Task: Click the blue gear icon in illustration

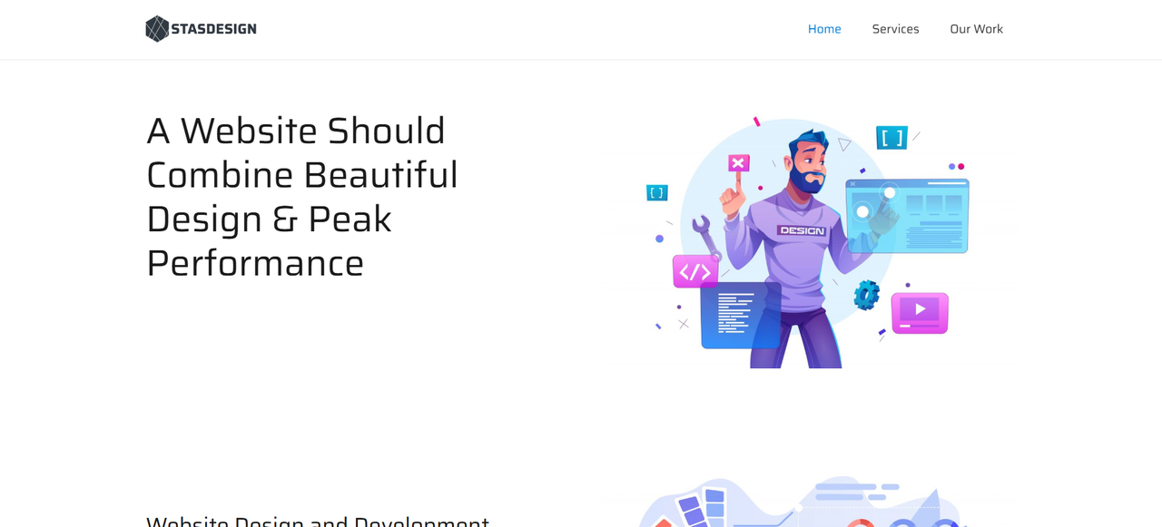Action: (867, 295)
